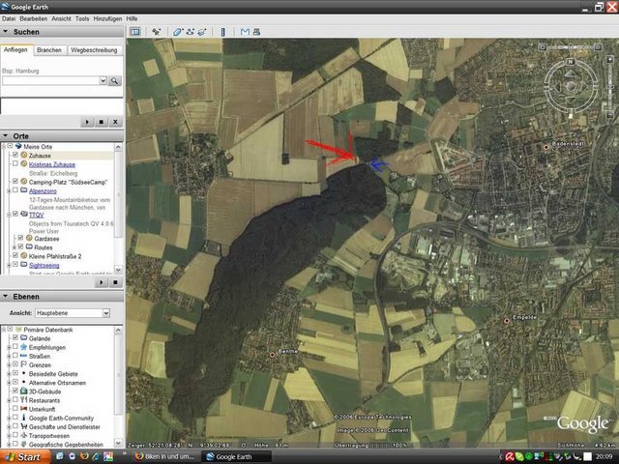Screen dimensions: 619x464
Task: Click the magnifier search button
Action: click(x=114, y=81)
